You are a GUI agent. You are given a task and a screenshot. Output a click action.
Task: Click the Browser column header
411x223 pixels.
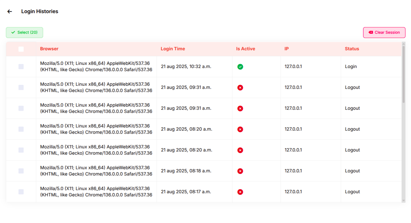(49, 49)
